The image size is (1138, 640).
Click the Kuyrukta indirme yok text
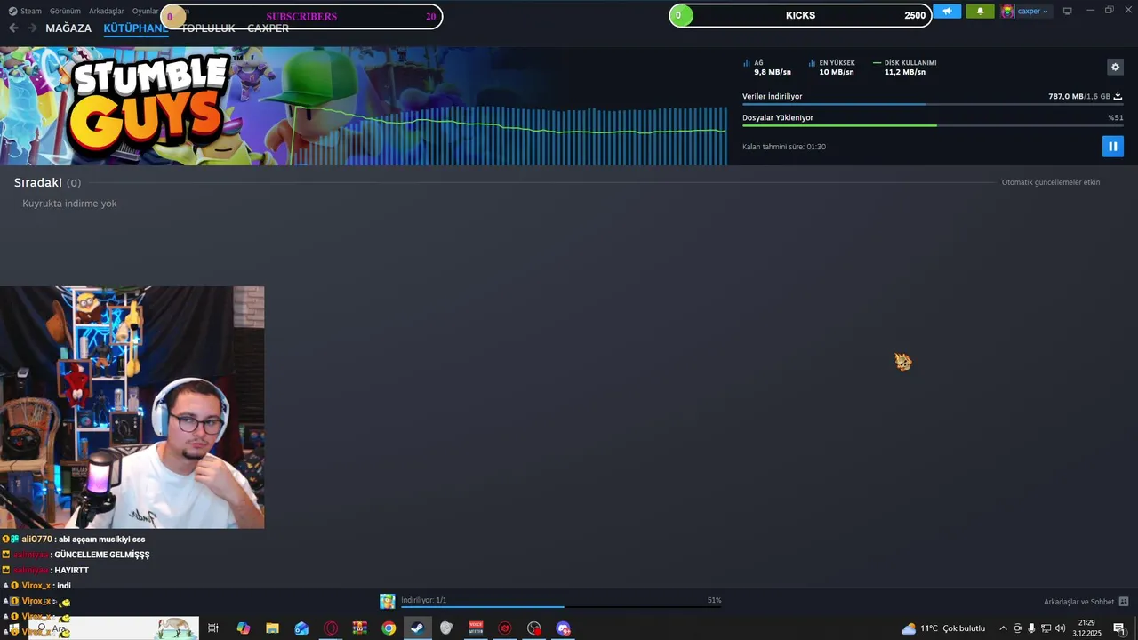(69, 204)
